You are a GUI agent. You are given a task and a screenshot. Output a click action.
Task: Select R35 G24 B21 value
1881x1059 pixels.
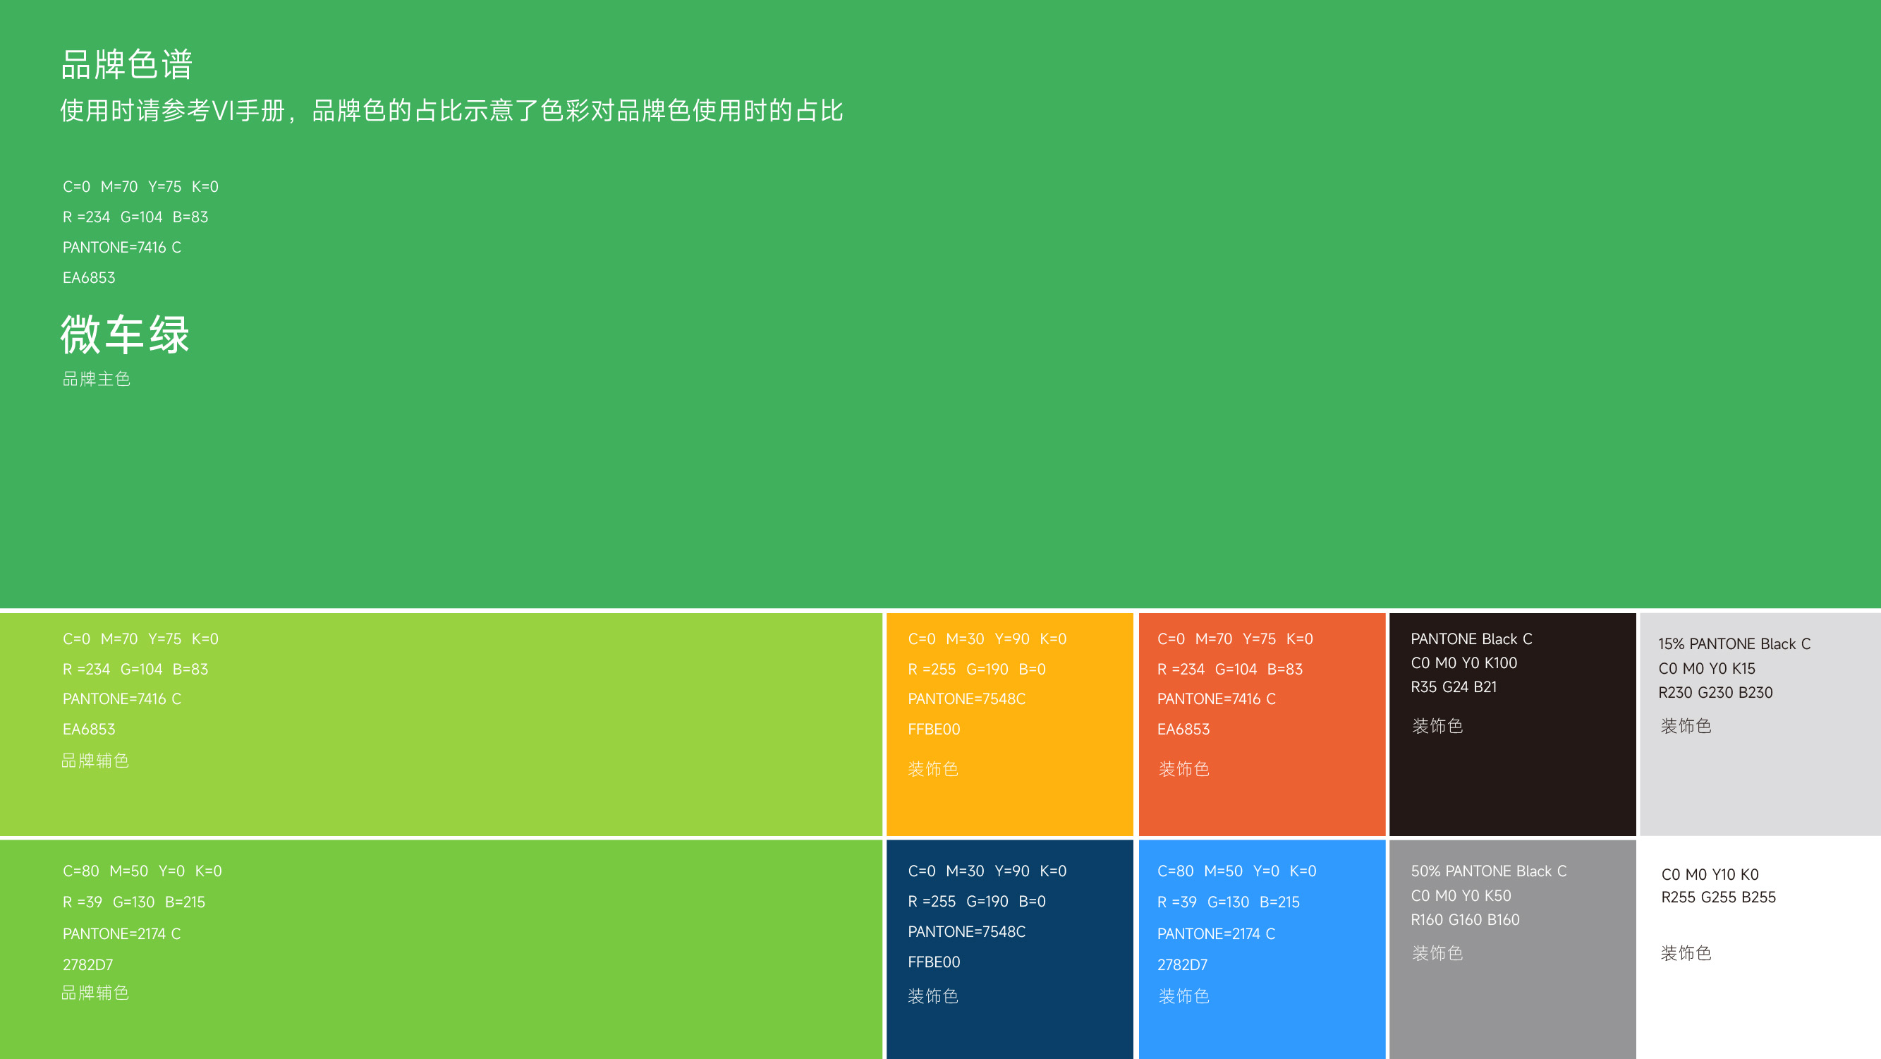point(1454,686)
